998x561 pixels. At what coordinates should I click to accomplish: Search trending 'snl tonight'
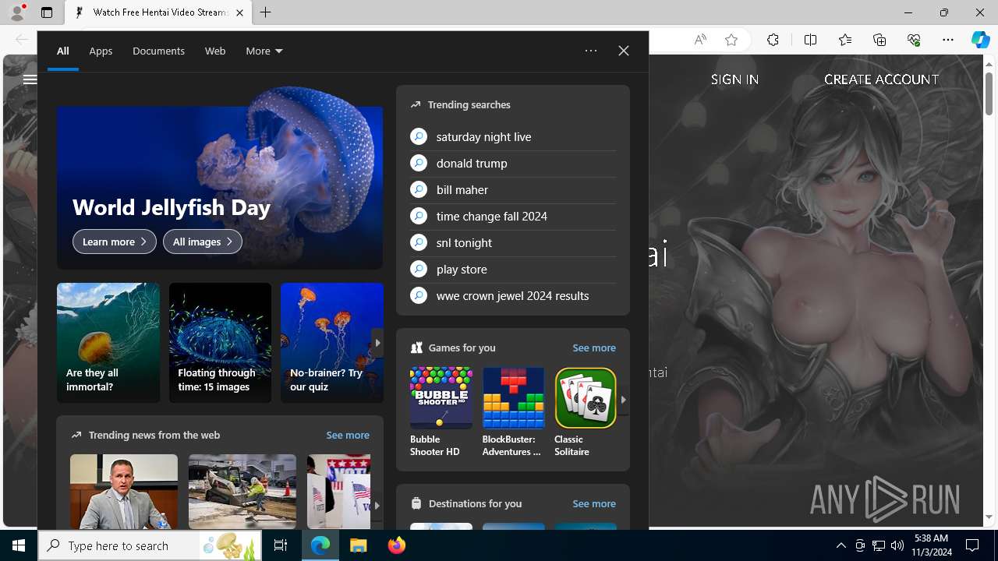[513, 242]
